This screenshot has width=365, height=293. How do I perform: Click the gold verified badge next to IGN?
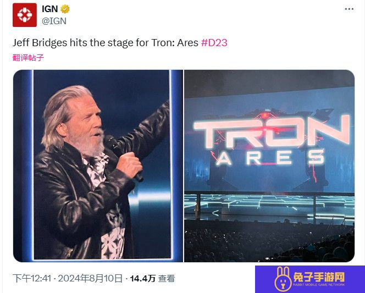[x=65, y=9]
